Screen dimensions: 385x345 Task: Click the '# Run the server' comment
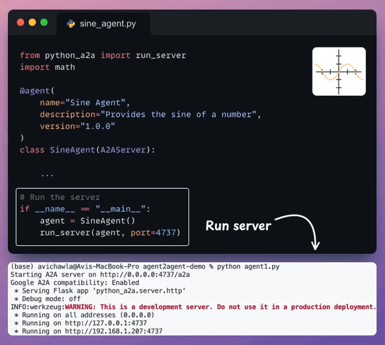tap(60, 197)
